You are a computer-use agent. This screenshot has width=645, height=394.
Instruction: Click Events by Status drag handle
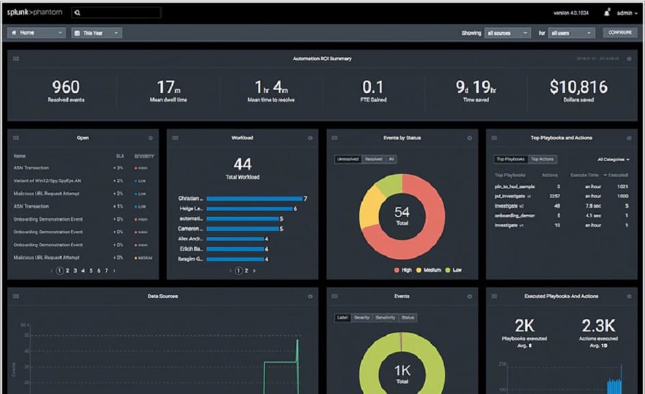(334, 138)
